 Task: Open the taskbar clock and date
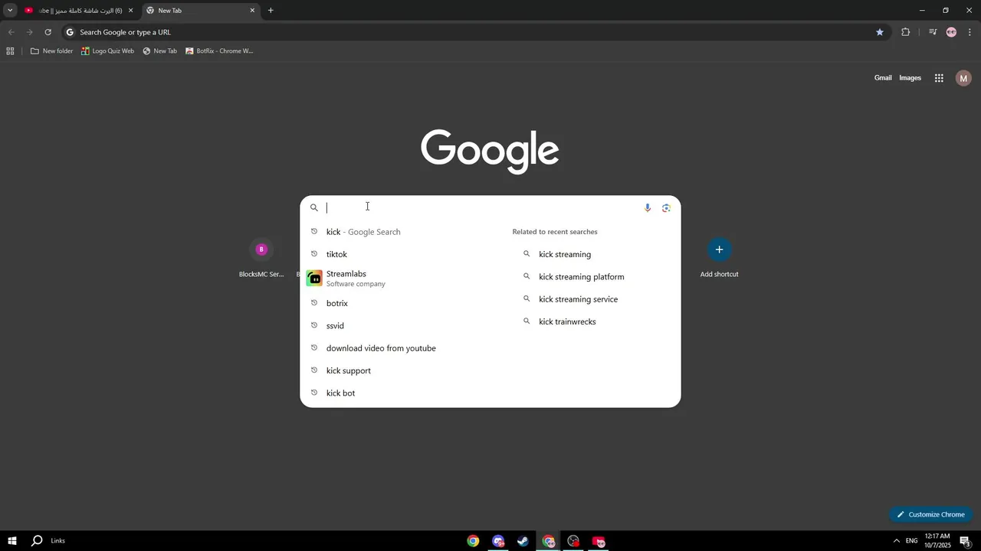tap(937, 541)
